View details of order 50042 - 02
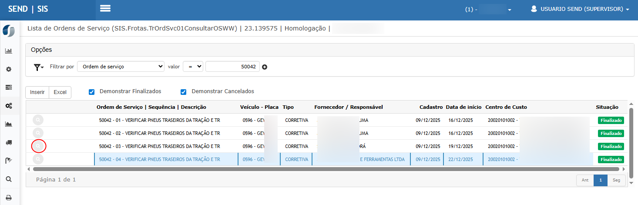Screen dimensions: 638x205 point(38,133)
